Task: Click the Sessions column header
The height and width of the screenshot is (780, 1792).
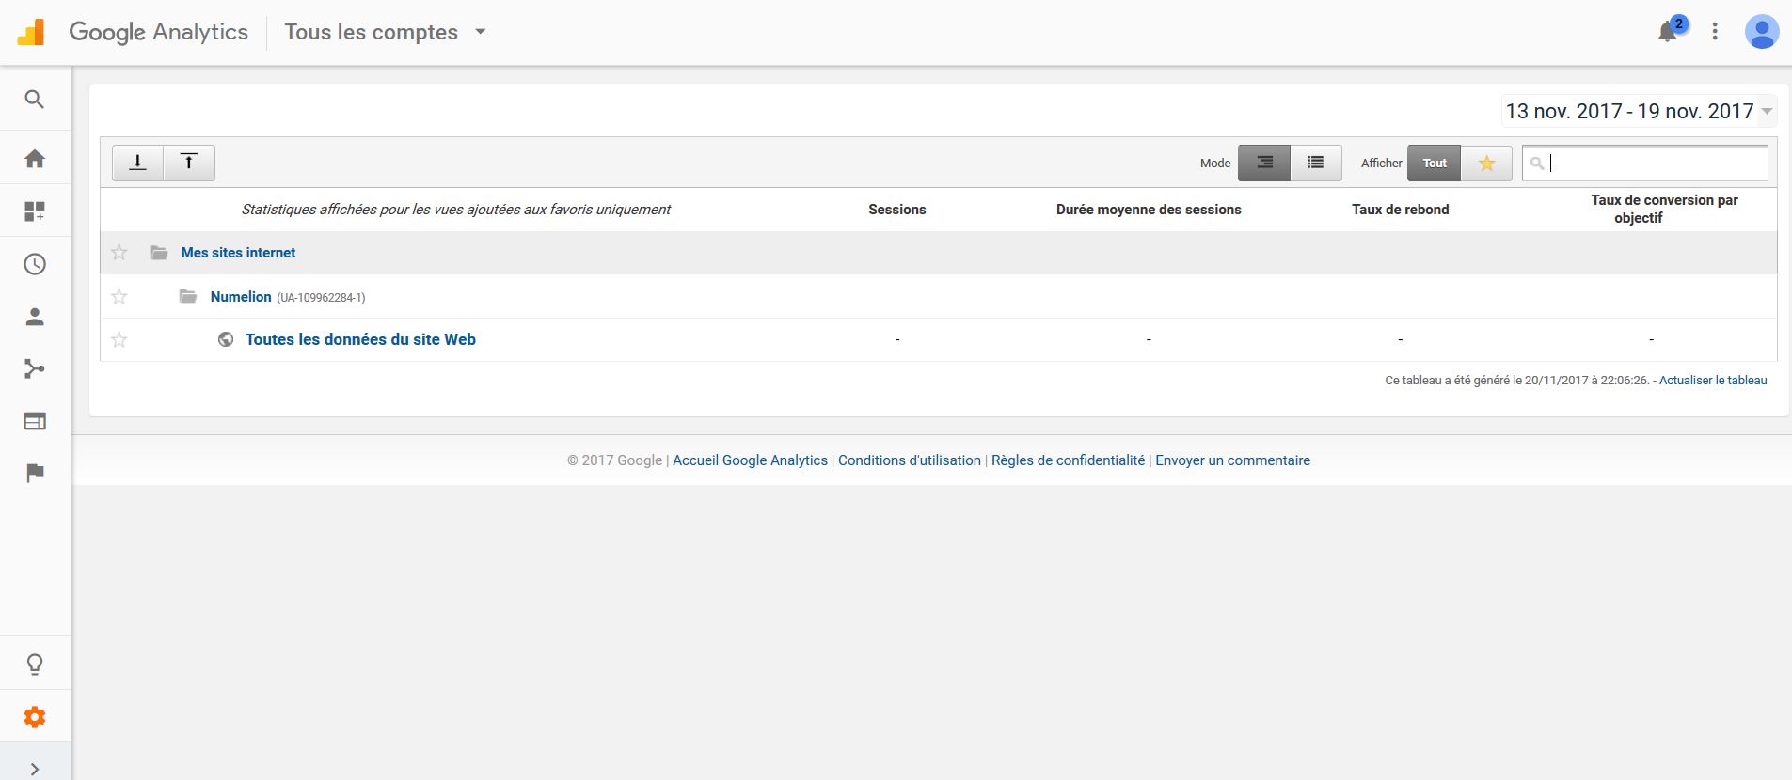Action: pos(897,210)
